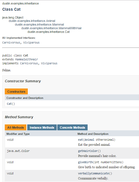Screen dimensions: 139x182
Task: Open the Viviparous interface under All Implemented Interfaces
Action: click(x=31, y=43)
